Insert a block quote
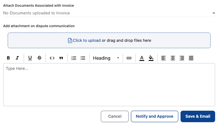Screen dimensions: 218x126 pyautogui.click(x=61, y=58)
